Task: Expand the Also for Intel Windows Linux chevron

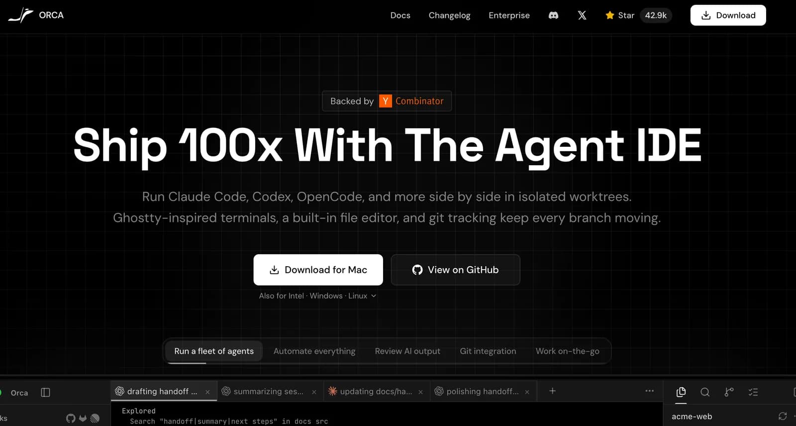Action: pos(374,296)
